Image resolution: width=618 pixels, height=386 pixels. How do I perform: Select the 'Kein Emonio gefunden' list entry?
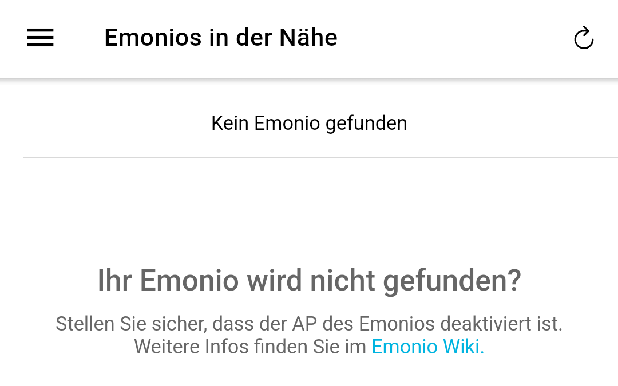click(309, 123)
